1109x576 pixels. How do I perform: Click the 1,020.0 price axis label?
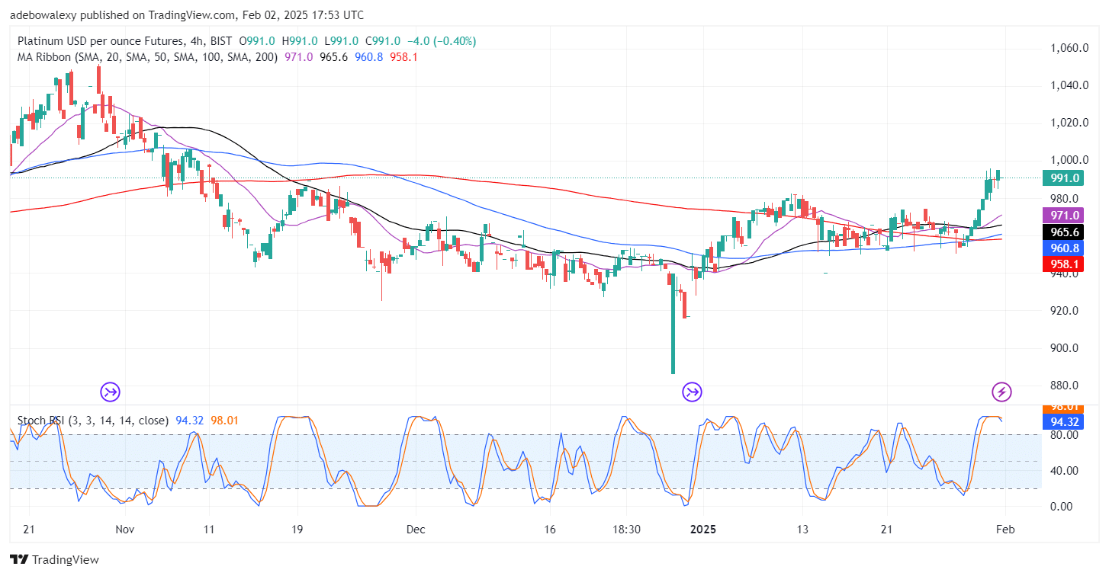(x=1068, y=123)
